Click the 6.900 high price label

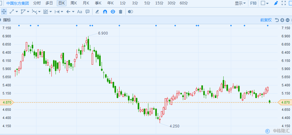103,33
